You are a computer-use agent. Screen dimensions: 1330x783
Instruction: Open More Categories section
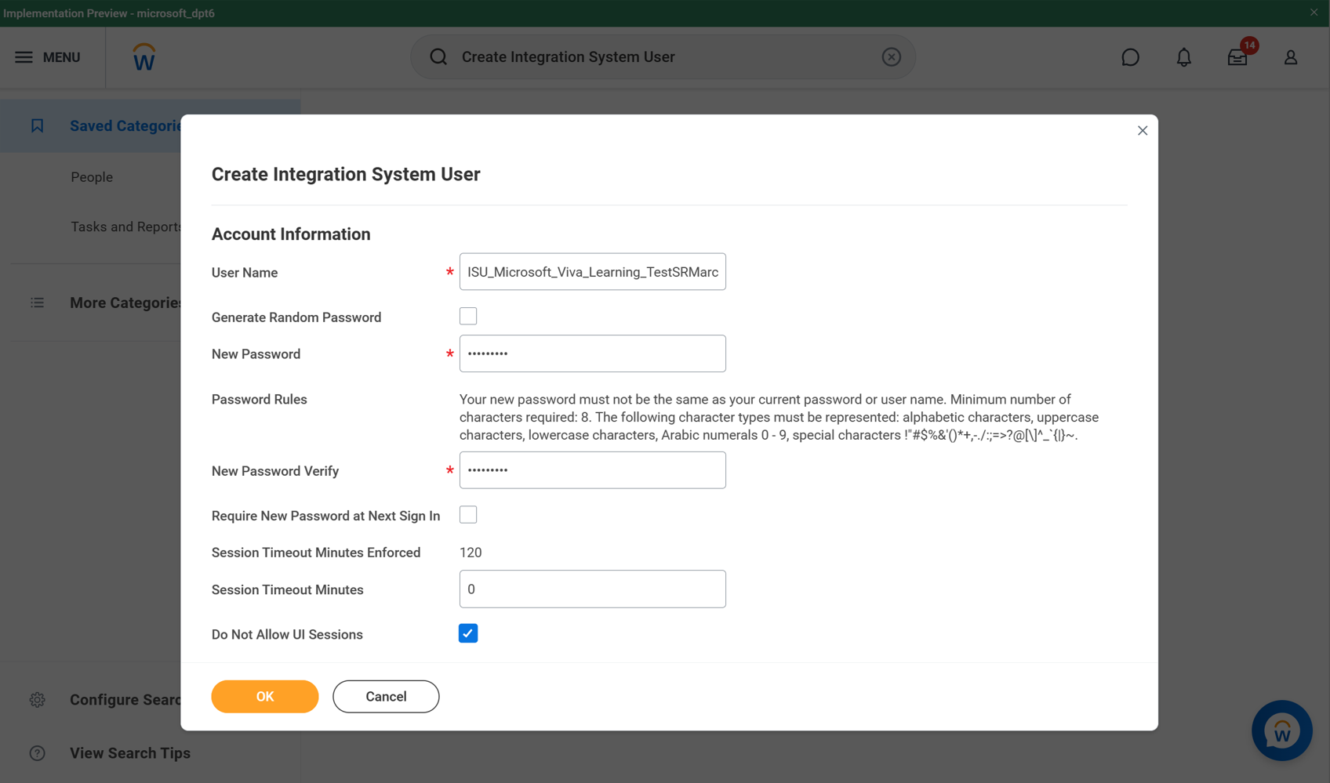click(125, 303)
